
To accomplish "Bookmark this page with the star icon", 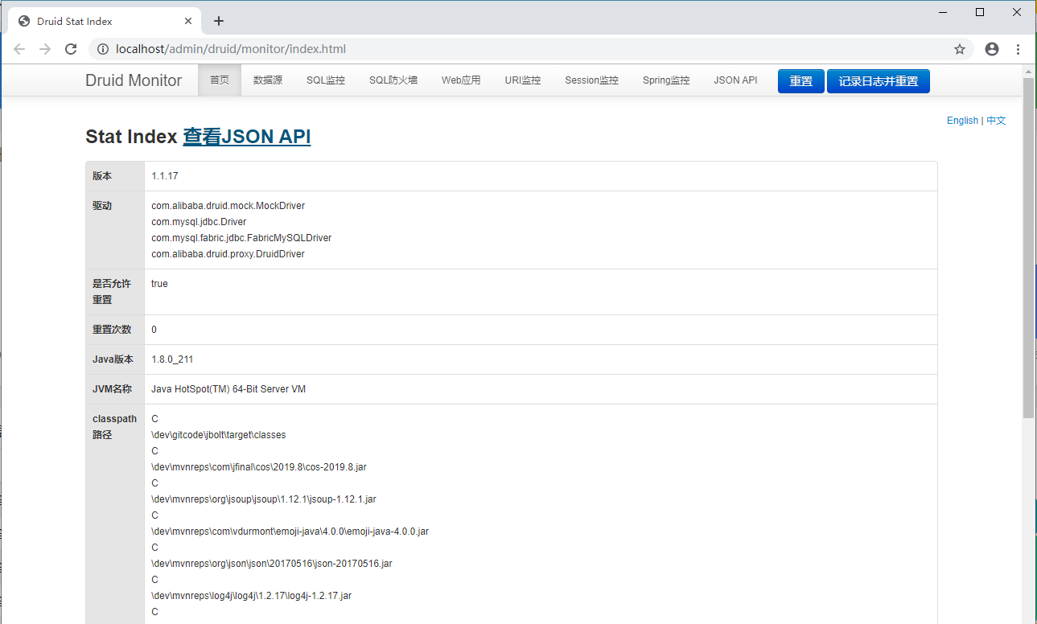I will coord(960,49).
